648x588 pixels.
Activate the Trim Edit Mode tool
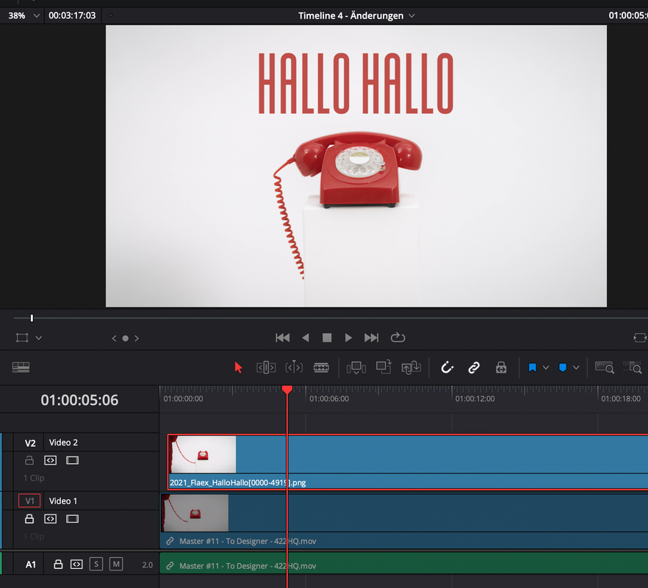[266, 367]
